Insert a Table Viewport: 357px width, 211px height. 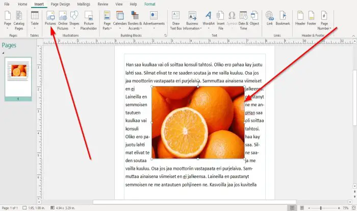click(x=35, y=19)
